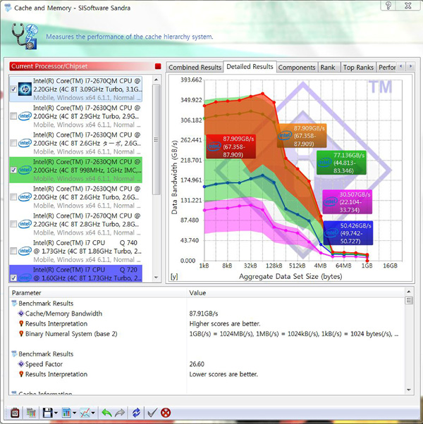
Task: Uncheck the green i7-2630QM 998MHz entry
Action: [13, 170]
